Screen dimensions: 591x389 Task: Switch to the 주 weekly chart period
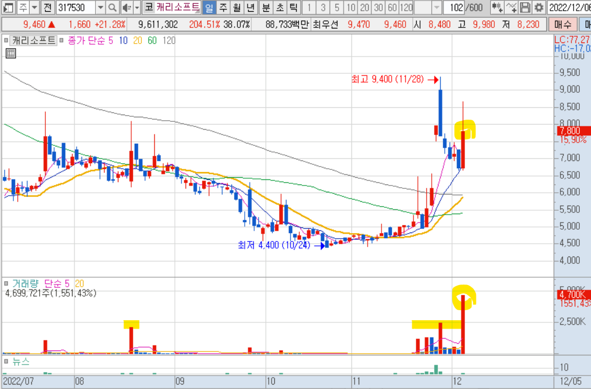pos(223,7)
